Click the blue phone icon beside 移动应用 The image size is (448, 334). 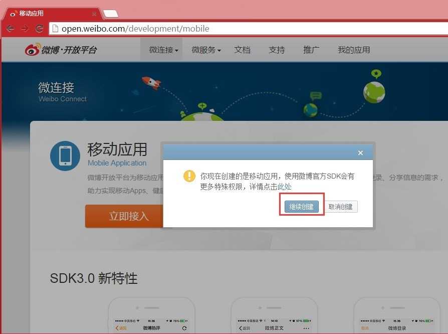coord(65,155)
